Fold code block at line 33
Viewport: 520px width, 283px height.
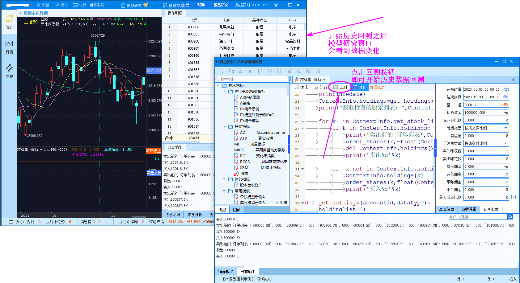303,169
